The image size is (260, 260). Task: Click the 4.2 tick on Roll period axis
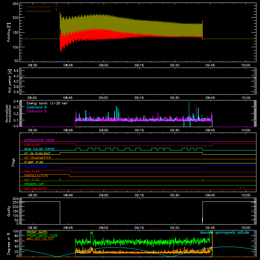coord(16,76)
